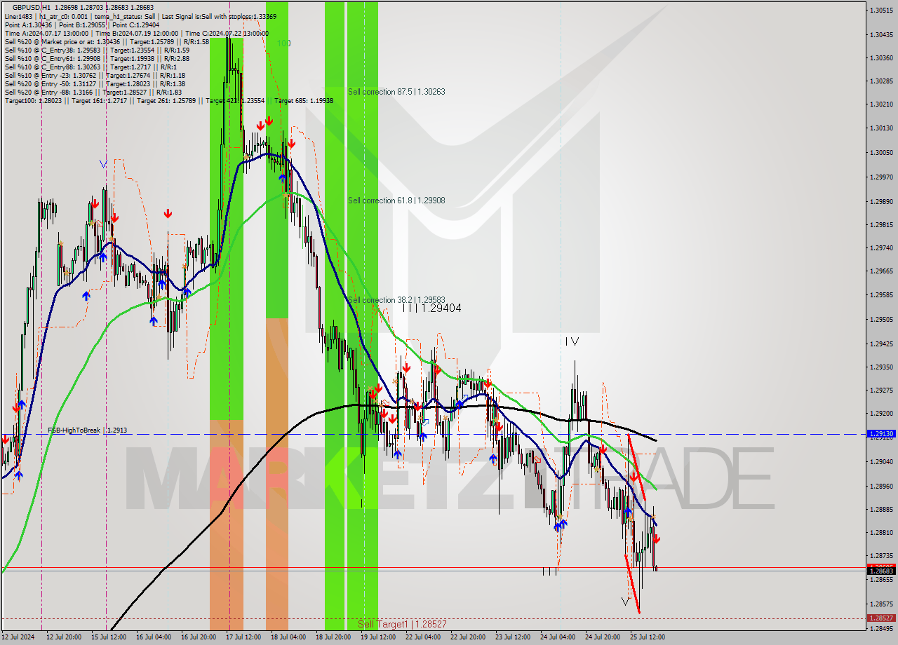Viewport: 898px width, 645px height.
Task: Click the 'Target100: 1.28023' targets line
Action: pyautogui.click(x=169, y=100)
